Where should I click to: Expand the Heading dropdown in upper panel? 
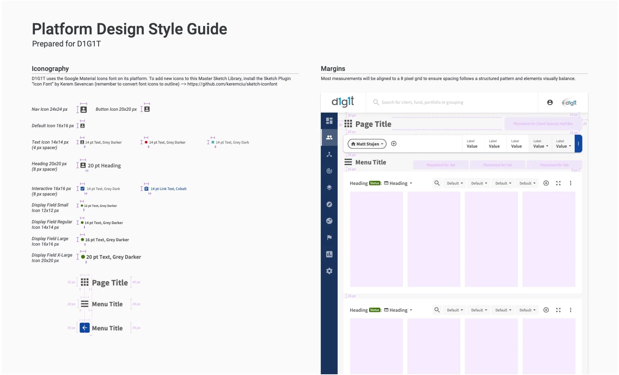pos(398,183)
